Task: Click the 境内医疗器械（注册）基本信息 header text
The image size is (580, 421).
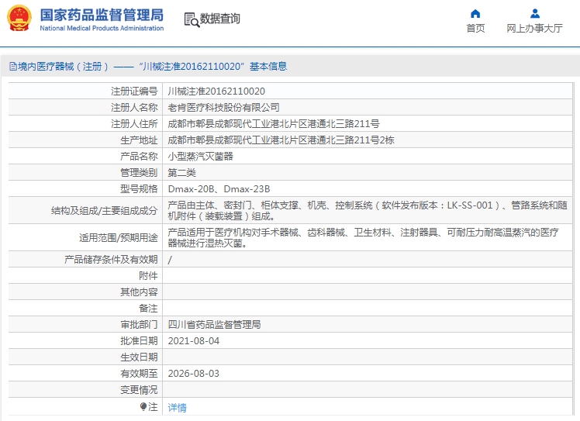Action: tap(153, 67)
